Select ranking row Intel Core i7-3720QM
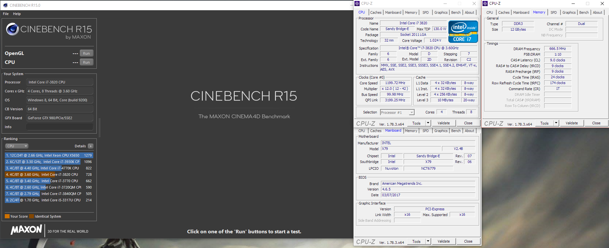609x248 pixels. pyautogui.click(x=49, y=187)
